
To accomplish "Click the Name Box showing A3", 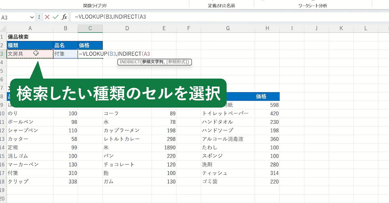I will (x=15, y=17).
